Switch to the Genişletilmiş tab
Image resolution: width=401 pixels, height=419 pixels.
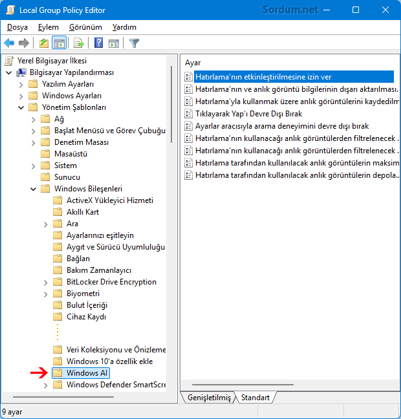click(x=208, y=398)
